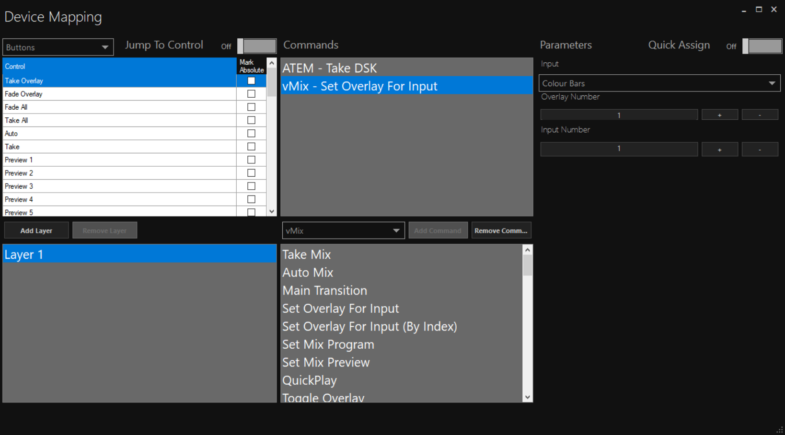Select the Fade All control row
This screenshot has width=785, height=435.
click(119, 107)
